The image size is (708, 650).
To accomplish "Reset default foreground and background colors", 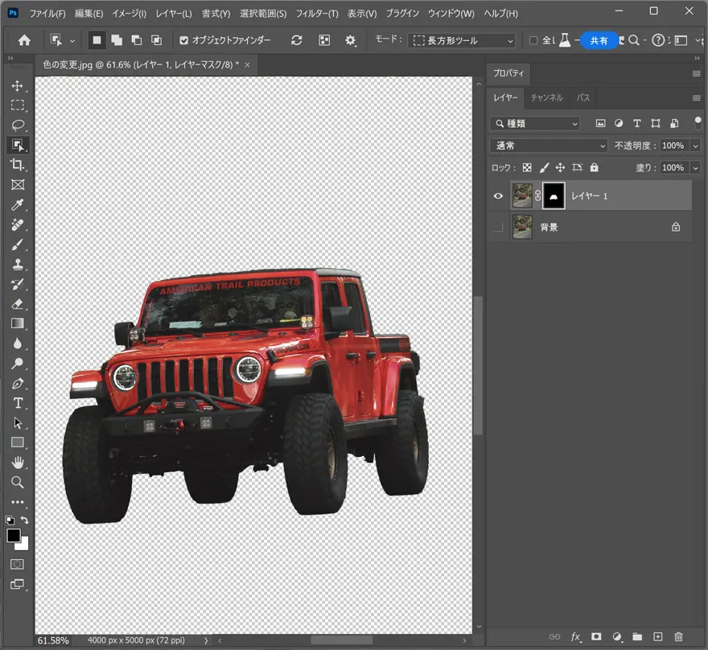I will click(10, 520).
